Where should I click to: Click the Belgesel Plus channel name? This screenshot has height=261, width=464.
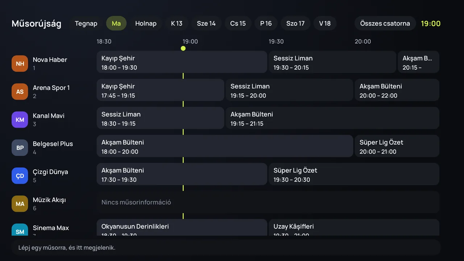click(53, 144)
